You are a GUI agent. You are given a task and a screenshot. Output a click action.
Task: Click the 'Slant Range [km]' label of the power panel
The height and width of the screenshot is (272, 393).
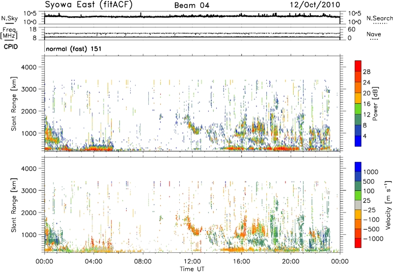point(14,104)
